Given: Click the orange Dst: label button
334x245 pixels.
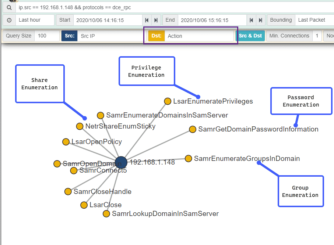Looking at the screenshot, I should click(156, 36).
